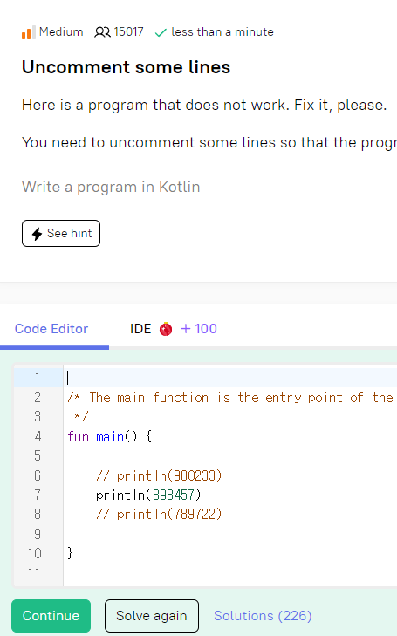Click the fun main() declaration line
Screen dimensions: 397x636
point(109,437)
